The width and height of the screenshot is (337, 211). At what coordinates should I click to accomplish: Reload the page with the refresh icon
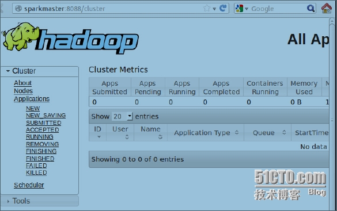pos(223,9)
